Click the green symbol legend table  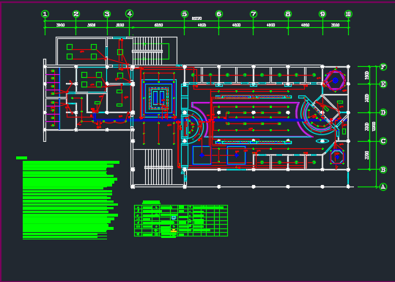tap(181, 220)
